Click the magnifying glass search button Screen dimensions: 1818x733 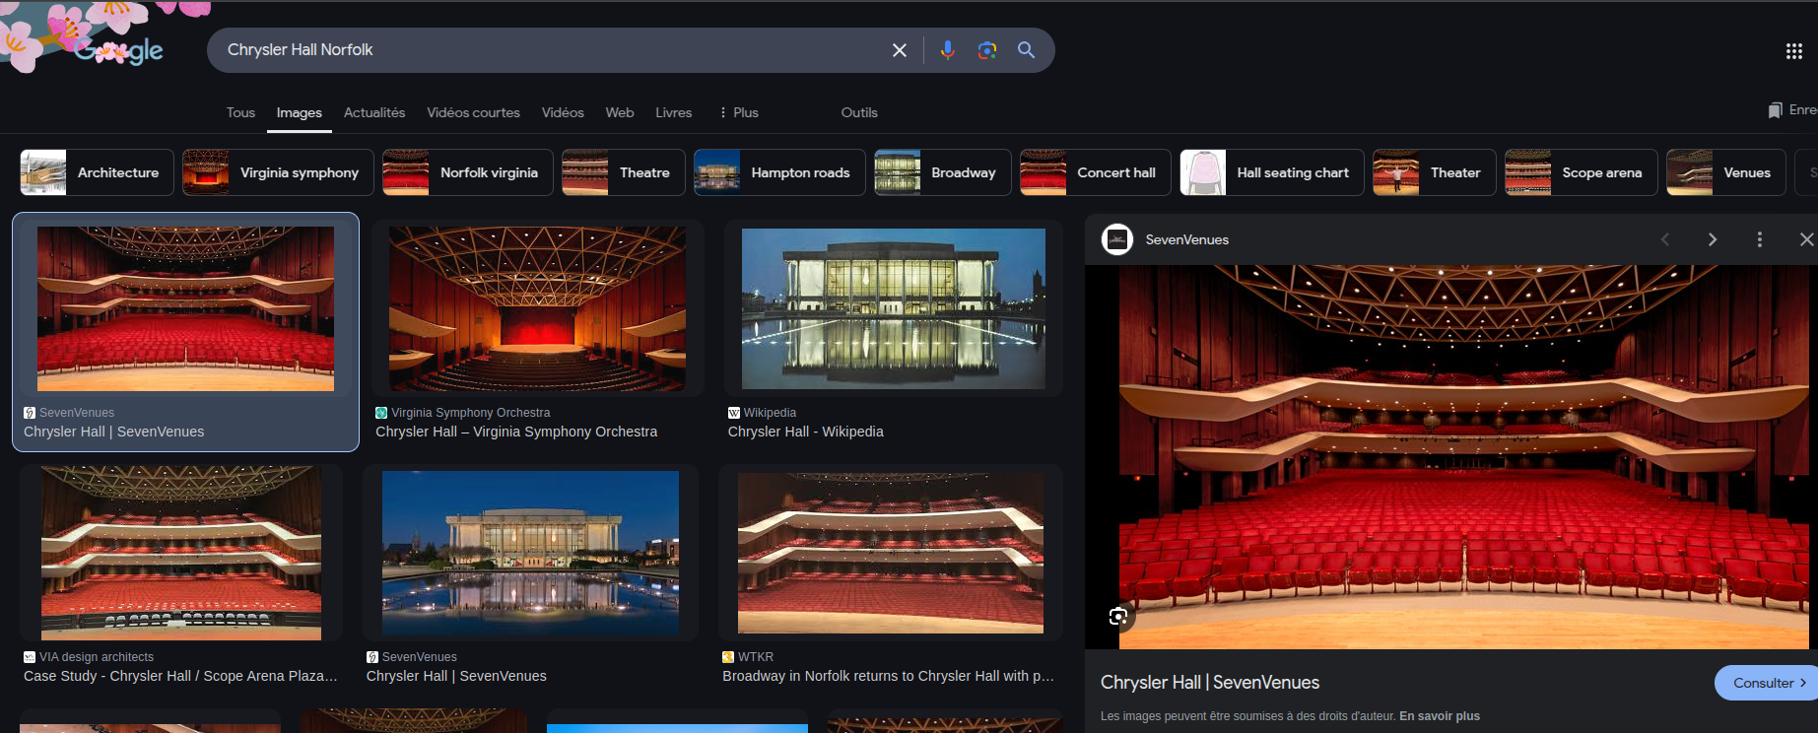1026,50
